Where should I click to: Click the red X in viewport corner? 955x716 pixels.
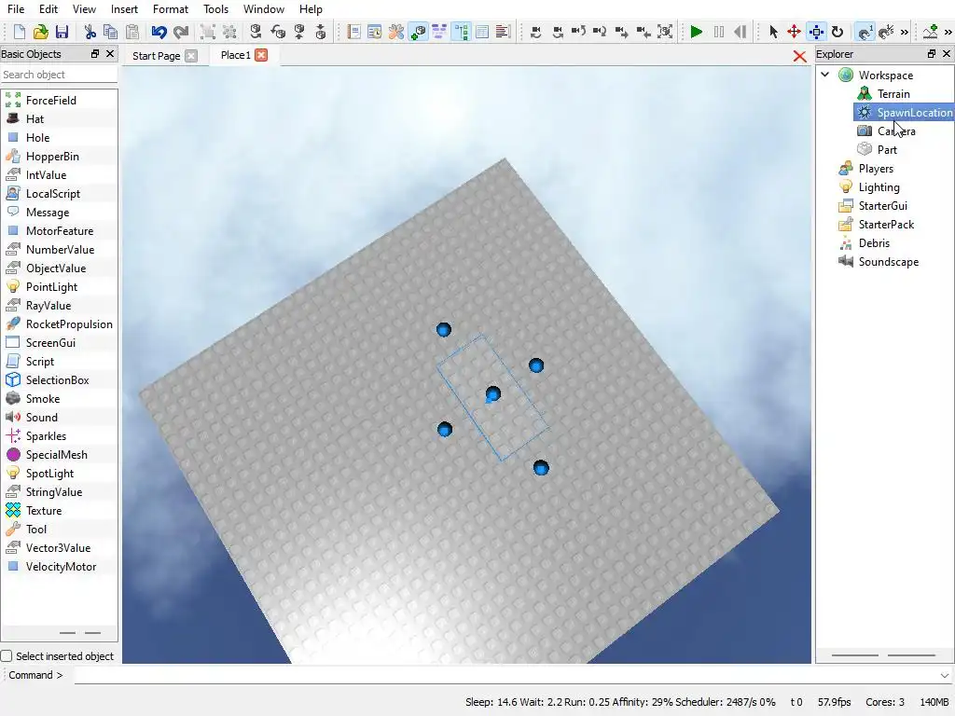coord(799,57)
